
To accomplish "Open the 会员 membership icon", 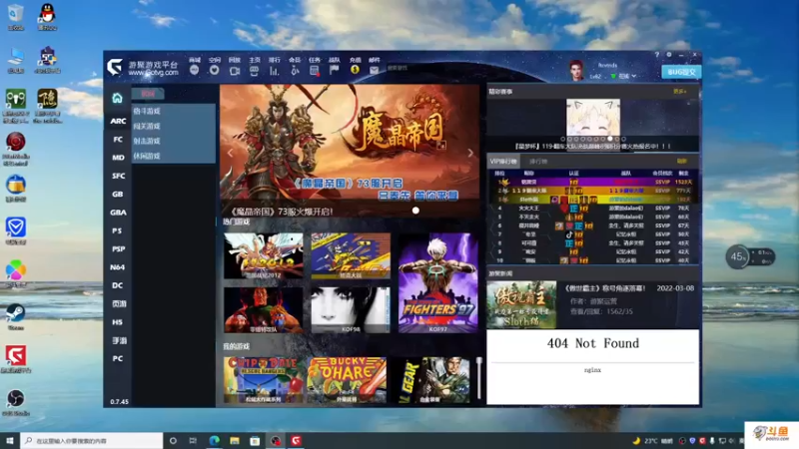I will click(x=295, y=70).
